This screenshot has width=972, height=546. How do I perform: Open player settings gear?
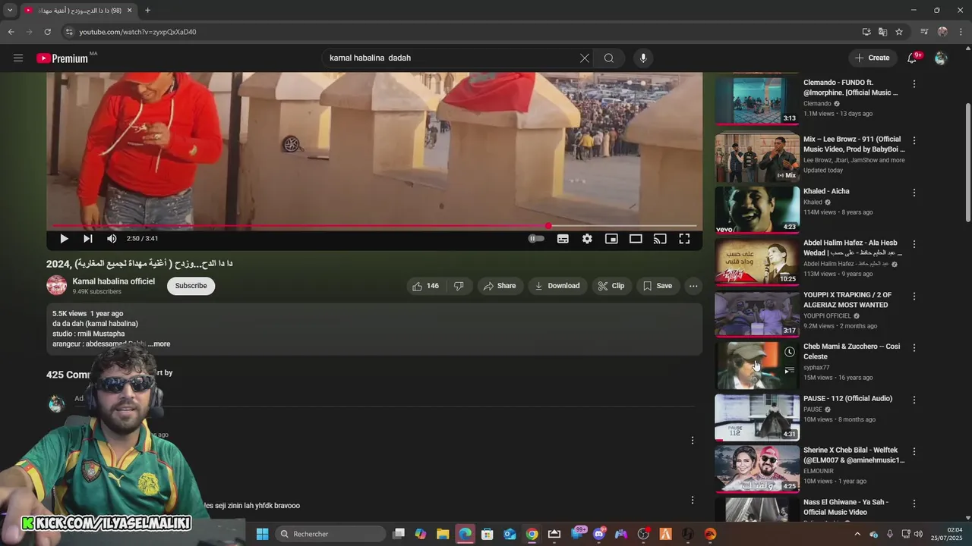coord(587,238)
